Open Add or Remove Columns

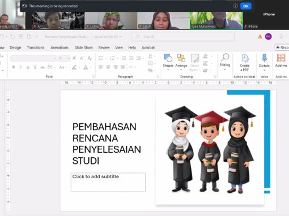coord(132,67)
